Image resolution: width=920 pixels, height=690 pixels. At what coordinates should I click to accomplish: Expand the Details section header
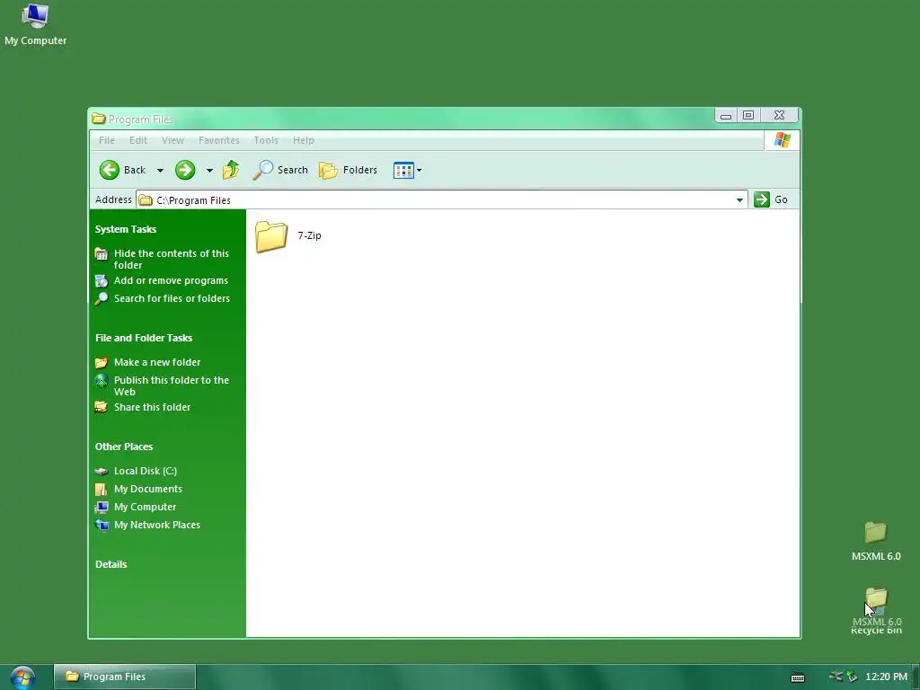pyautogui.click(x=111, y=564)
